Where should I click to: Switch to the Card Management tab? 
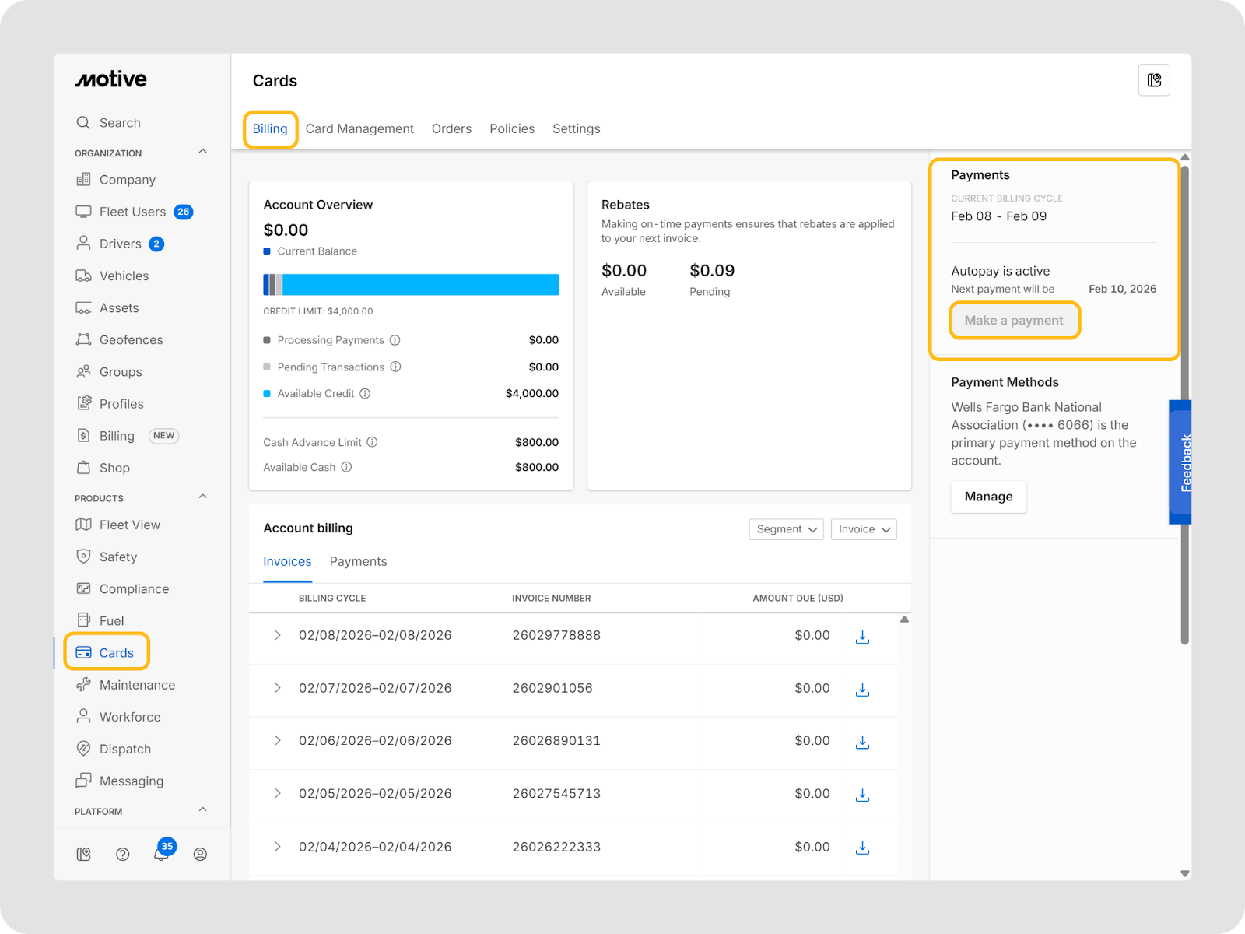point(359,129)
